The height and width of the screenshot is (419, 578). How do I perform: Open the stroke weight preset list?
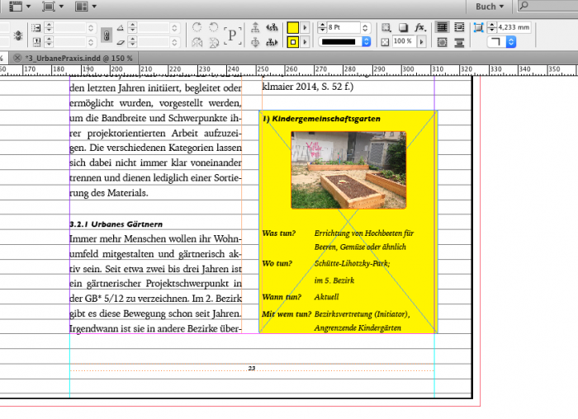click(x=365, y=27)
